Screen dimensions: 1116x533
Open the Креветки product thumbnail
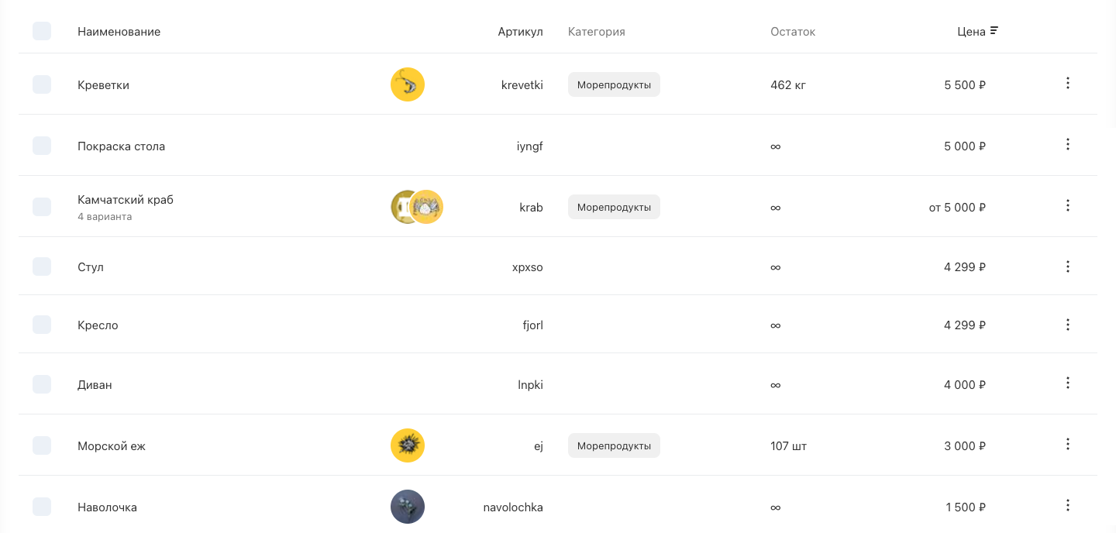[408, 84]
